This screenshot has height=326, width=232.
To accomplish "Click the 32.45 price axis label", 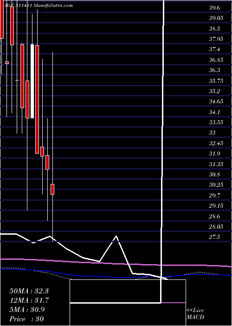I will tap(216, 143).
